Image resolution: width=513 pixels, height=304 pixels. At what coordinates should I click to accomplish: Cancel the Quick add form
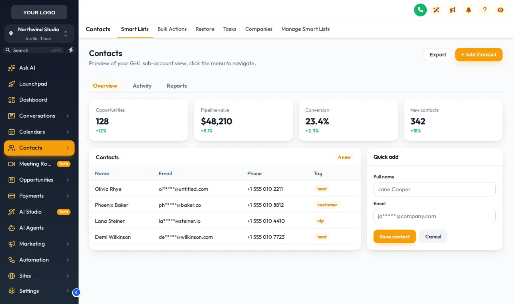coord(433,236)
